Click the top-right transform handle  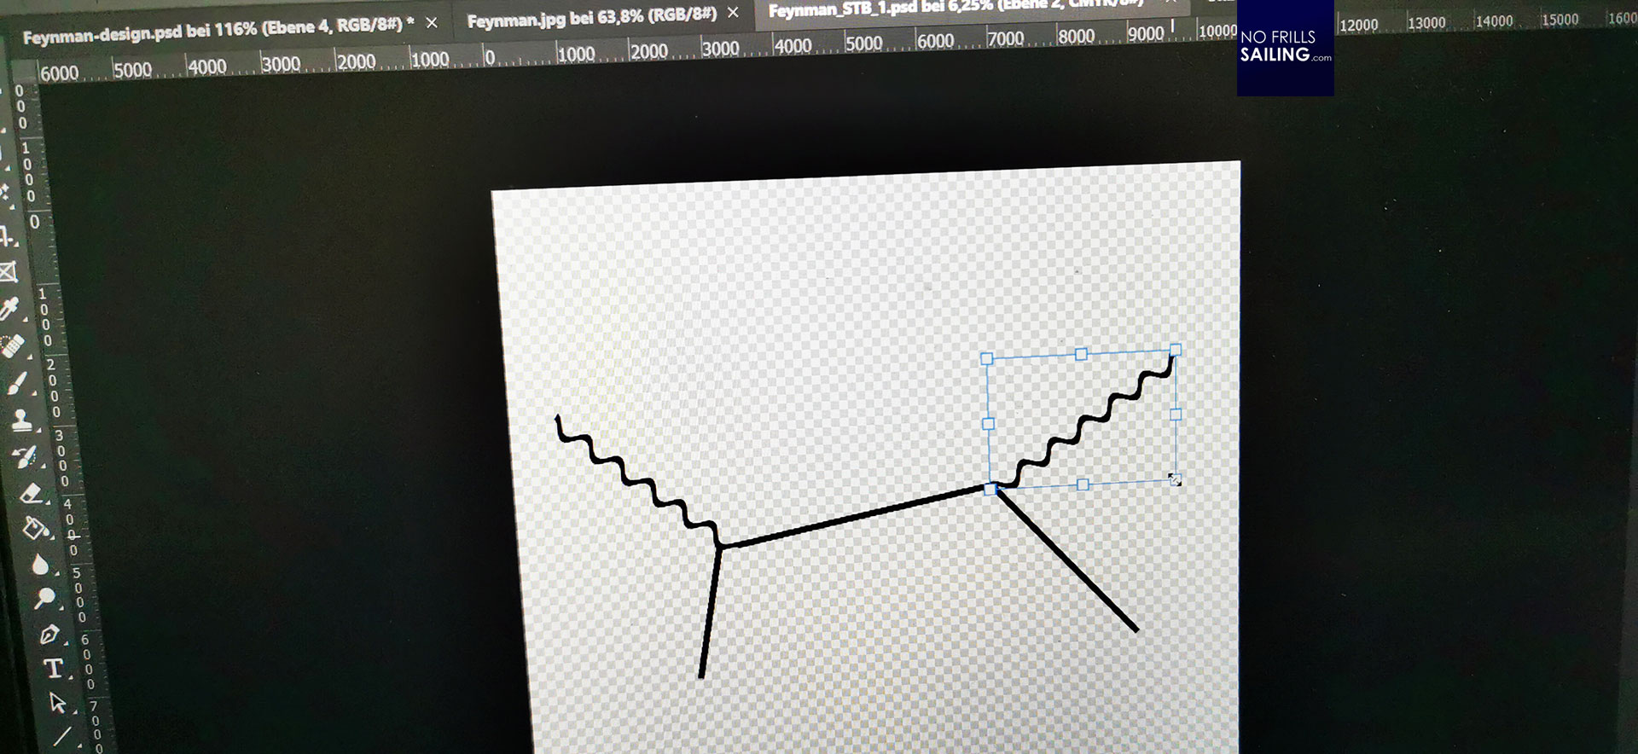point(1176,350)
